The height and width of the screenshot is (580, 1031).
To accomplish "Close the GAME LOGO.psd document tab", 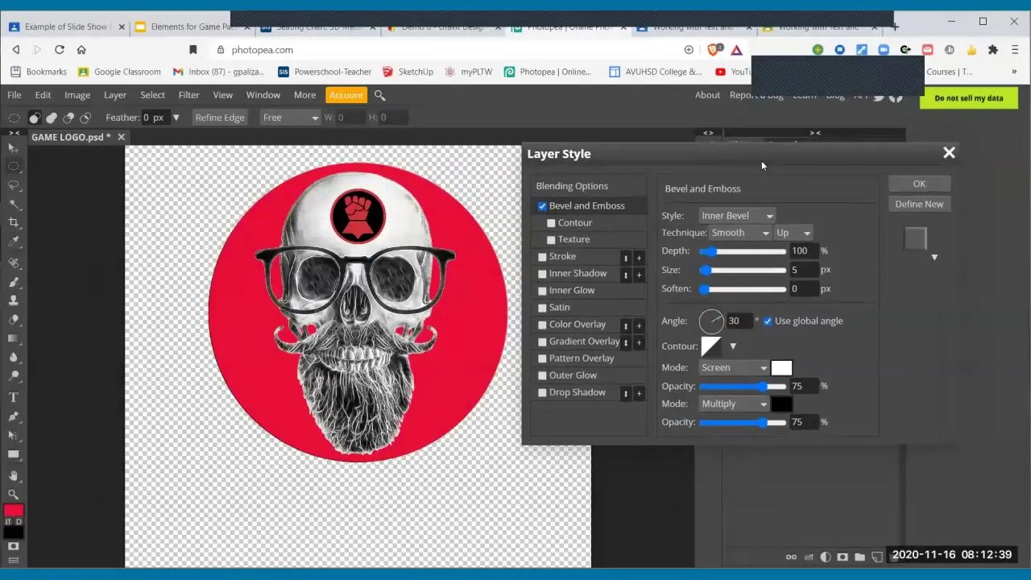I will tap(121, 137).
